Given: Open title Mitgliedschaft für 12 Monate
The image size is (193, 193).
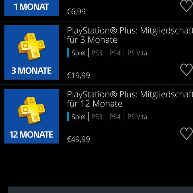Looking at the screenshot, I should (x=130, y=99).
